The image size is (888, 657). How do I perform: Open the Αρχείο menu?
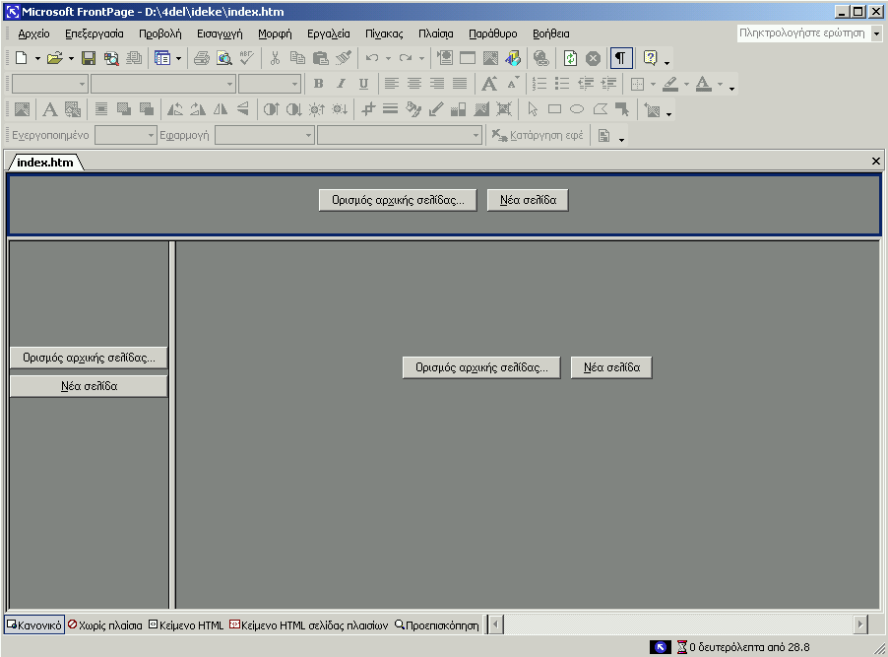[x=34, y=34]
